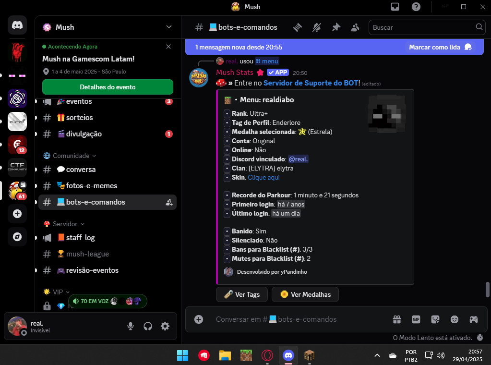Open the pixelated skin thumbnail in embed
The width and height of the screenshot is (491, 365).
(387, 114)
